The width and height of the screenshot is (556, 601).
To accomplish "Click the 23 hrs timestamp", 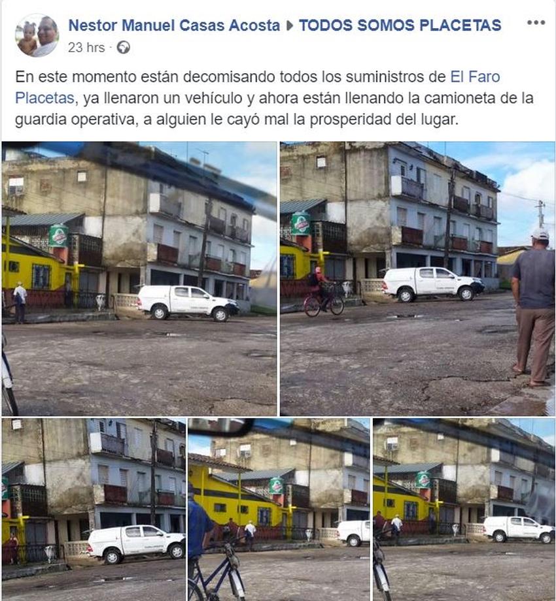I will (x=86, y=48).
